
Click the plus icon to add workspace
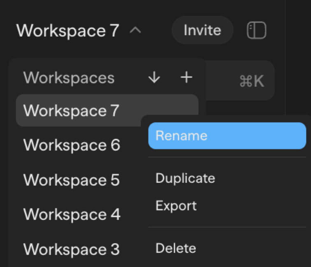coord(186,77)
